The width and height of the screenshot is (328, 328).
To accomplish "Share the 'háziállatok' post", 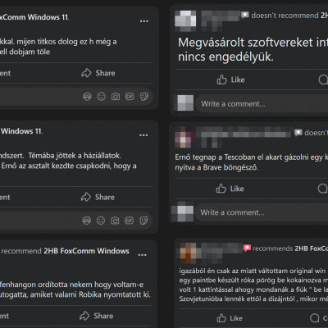I will 98,197.
